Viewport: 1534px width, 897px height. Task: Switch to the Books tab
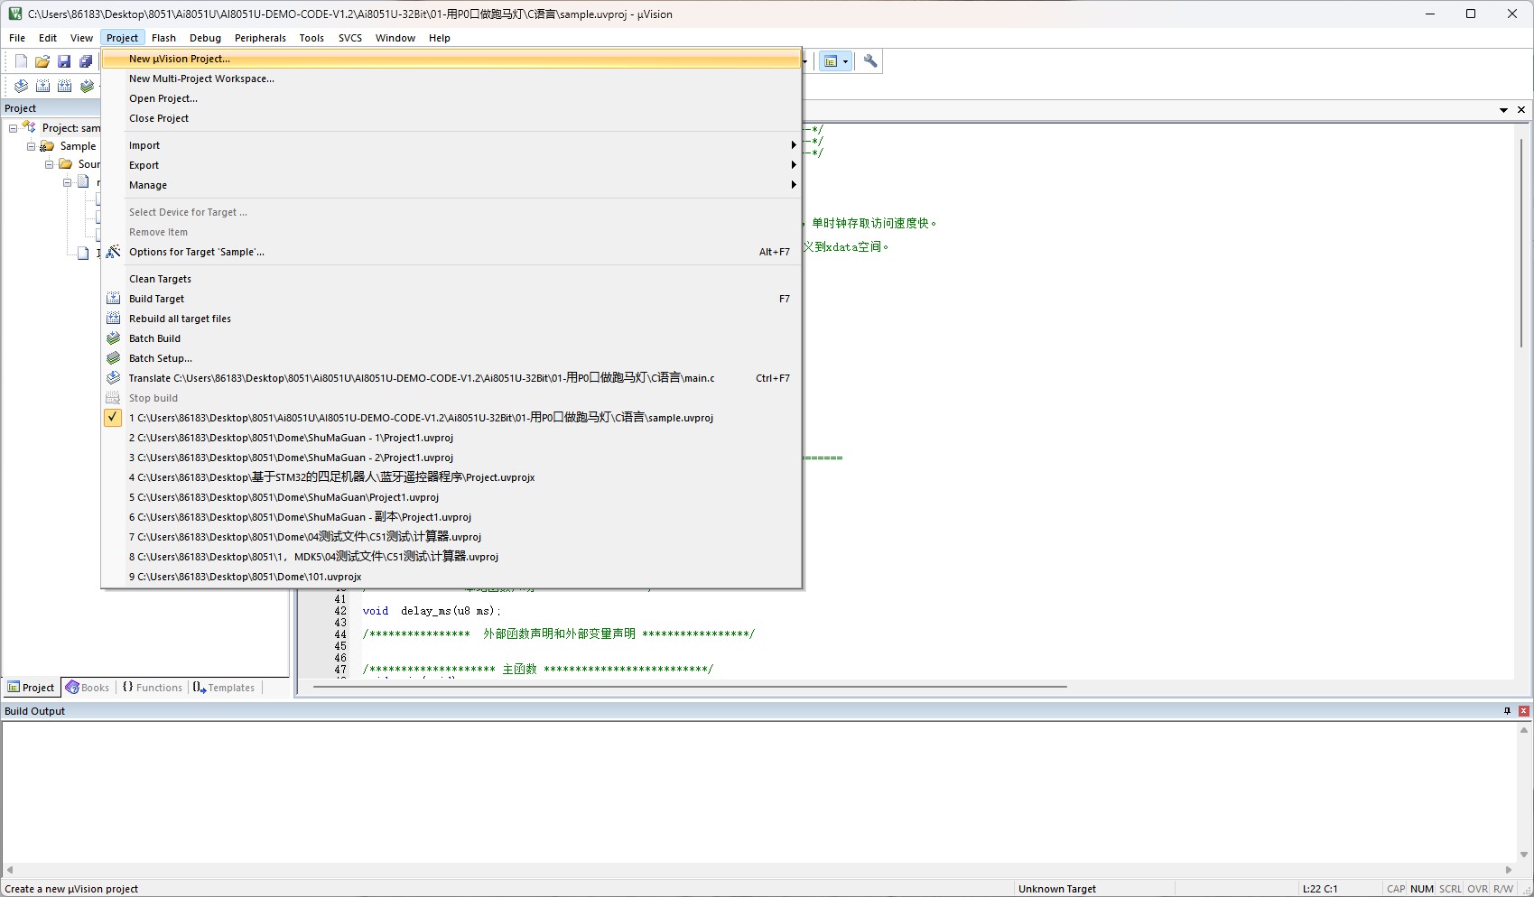(88, 688)
